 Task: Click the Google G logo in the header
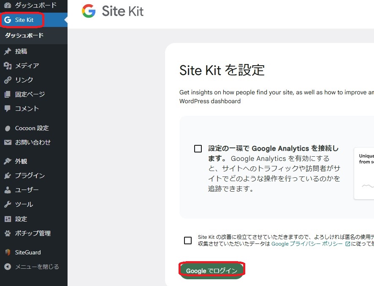point(89,11)
